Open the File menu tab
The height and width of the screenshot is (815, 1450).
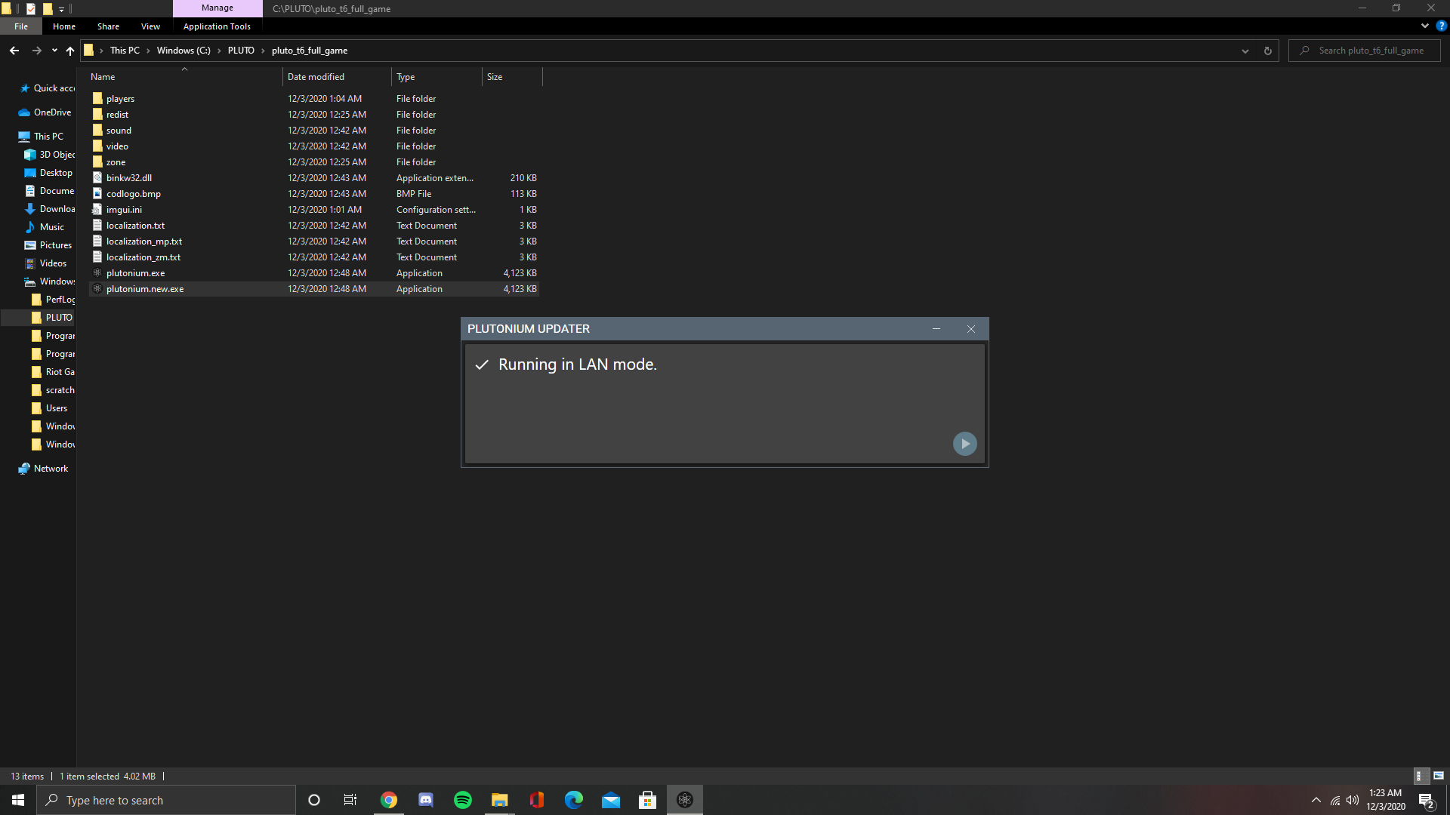(21, 26)
